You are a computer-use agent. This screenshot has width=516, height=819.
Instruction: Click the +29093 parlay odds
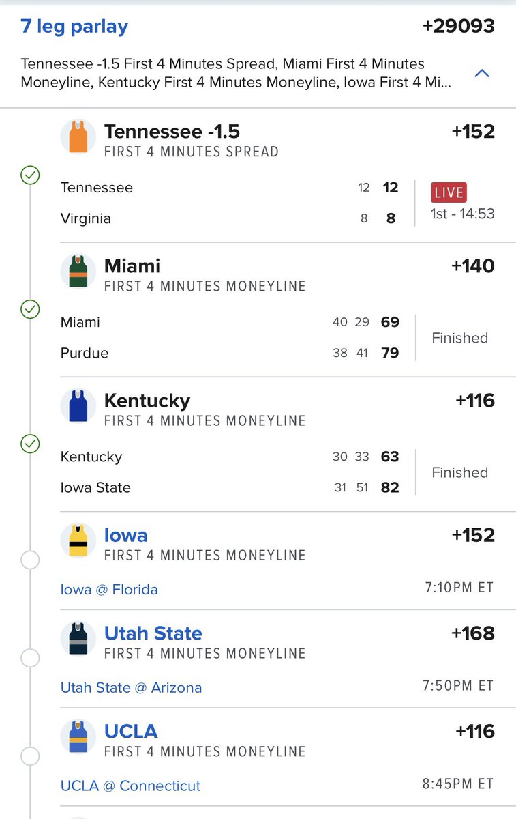pos(458,27)
